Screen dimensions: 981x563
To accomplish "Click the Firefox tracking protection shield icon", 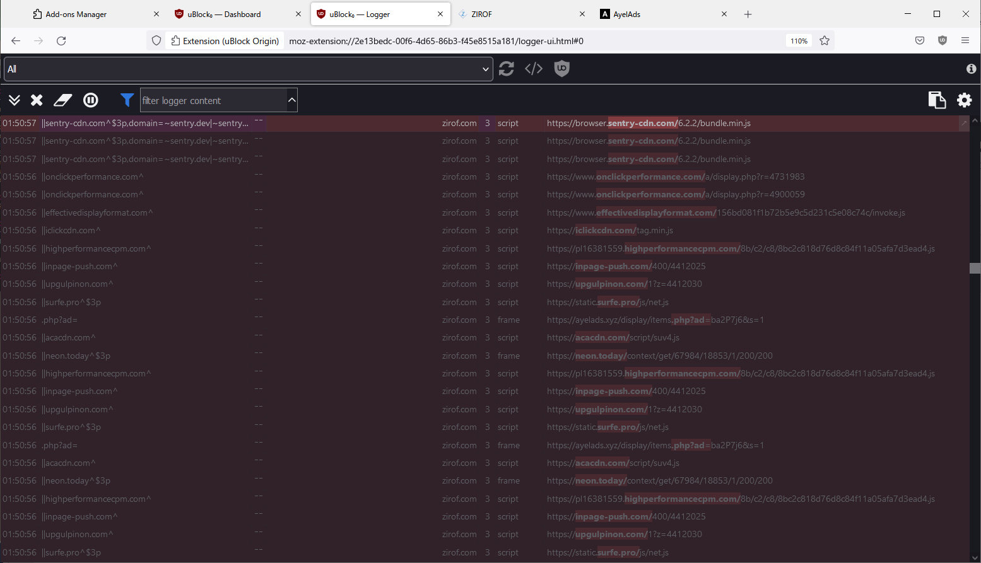I will (x=156, y=41).
